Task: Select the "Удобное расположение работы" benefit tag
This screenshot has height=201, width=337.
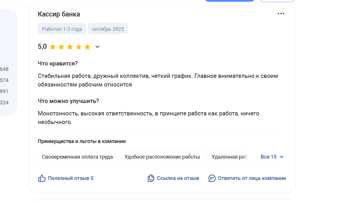Action: coord(162,157)
